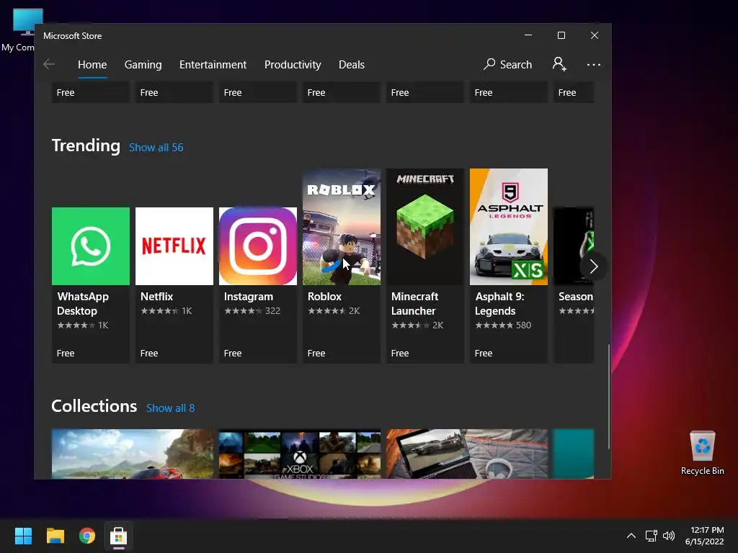Open File Explorer from the taskbar
Screen dimensions: 738x553
(55, 536)
